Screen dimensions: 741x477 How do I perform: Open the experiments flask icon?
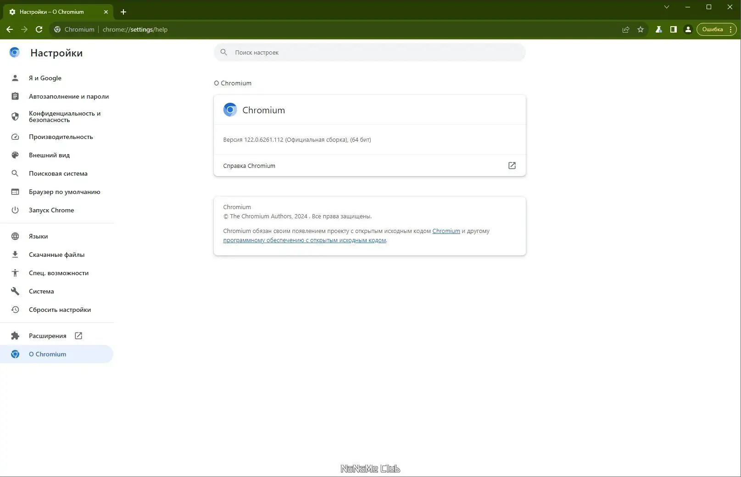[x=658, y=29]
